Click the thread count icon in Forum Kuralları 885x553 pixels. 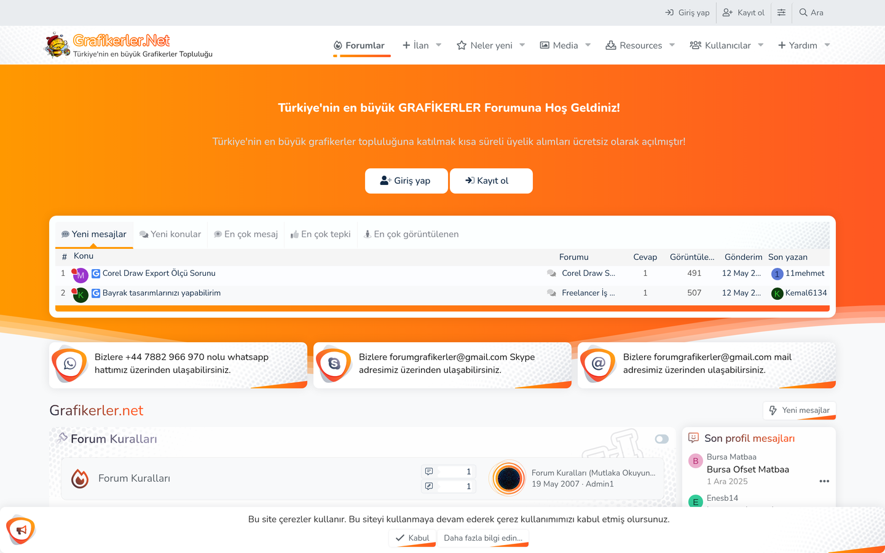[x=429, y=471]
